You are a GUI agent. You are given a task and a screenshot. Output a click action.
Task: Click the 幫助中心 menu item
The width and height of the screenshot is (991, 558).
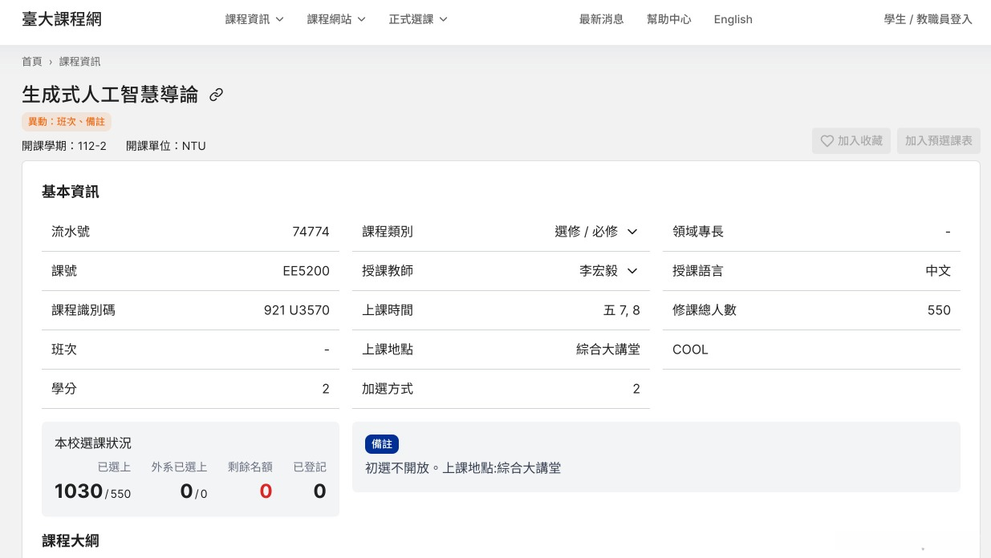668,19
